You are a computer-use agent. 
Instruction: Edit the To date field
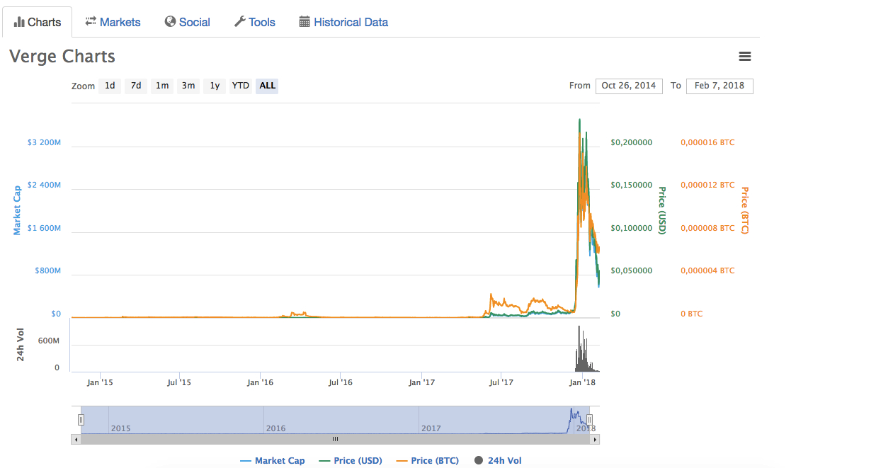pos(719,86)
